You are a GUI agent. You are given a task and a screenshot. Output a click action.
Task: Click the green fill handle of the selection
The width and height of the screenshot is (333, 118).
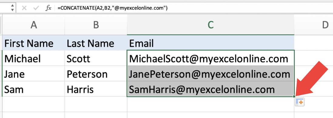294,97
